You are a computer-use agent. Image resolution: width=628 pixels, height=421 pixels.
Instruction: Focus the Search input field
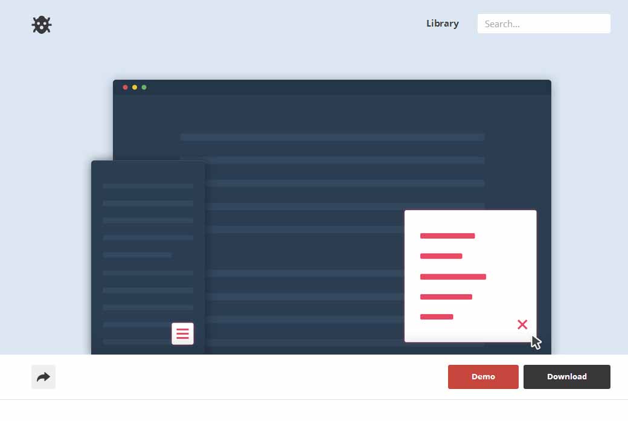coord(543,24)
